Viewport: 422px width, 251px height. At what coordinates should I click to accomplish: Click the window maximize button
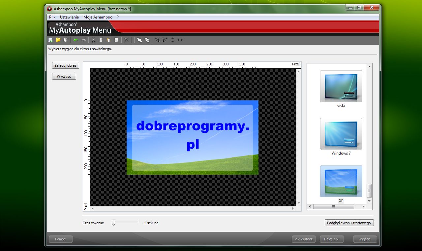point(359,7)
